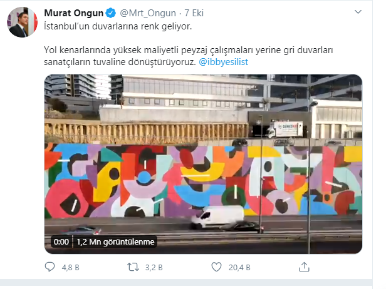Image resolution: width=386 pixels, height=289 pixels.
Task: Open the Murat Ongun display name
Action: (x=73, y=13)
